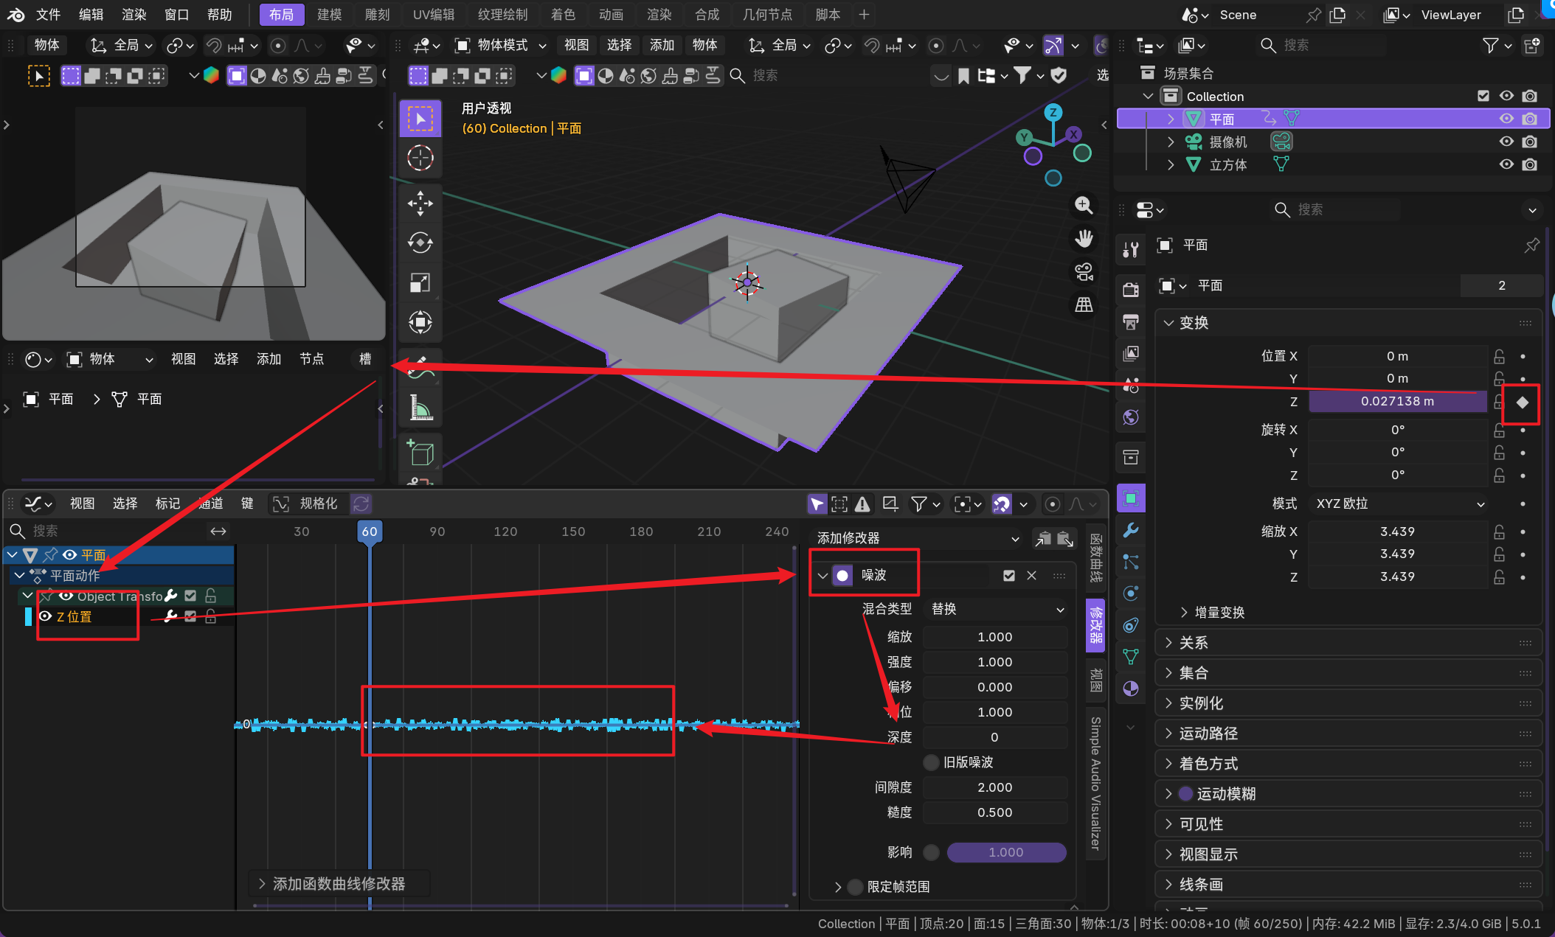Open the 渲染 menu in the top bar
Viewport: 1555px width, 937px height.
[x=134, y=15]
